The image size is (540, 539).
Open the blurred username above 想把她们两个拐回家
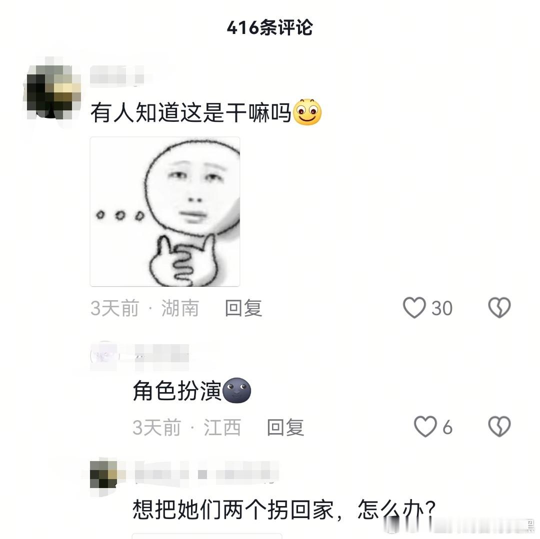[x=206, y=474]
